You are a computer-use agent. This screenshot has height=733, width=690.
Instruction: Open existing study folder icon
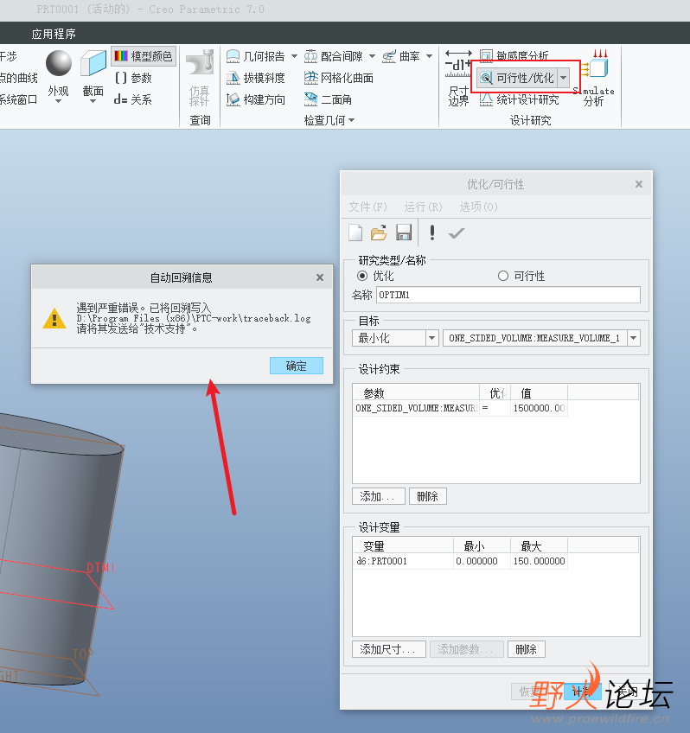379,233
